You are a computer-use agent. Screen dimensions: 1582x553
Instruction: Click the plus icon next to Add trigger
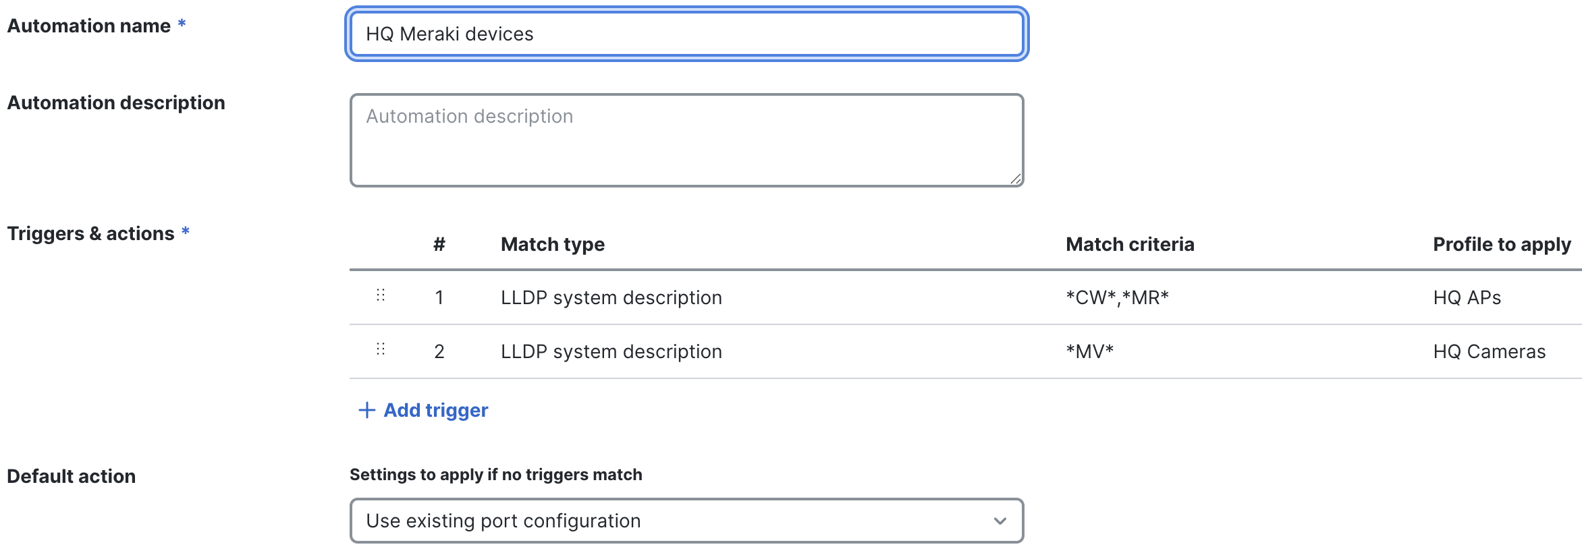[366, 409]
